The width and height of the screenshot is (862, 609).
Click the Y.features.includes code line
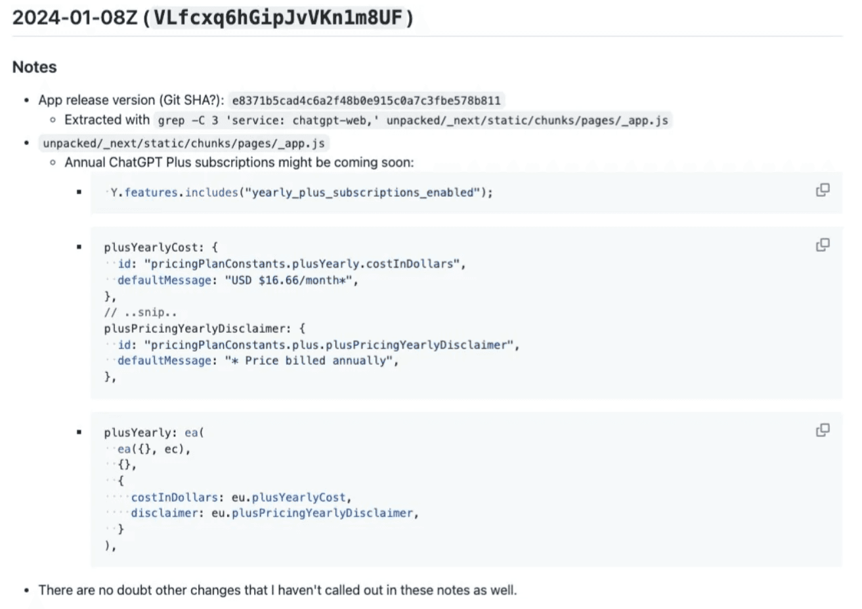(x=301, y=192)
